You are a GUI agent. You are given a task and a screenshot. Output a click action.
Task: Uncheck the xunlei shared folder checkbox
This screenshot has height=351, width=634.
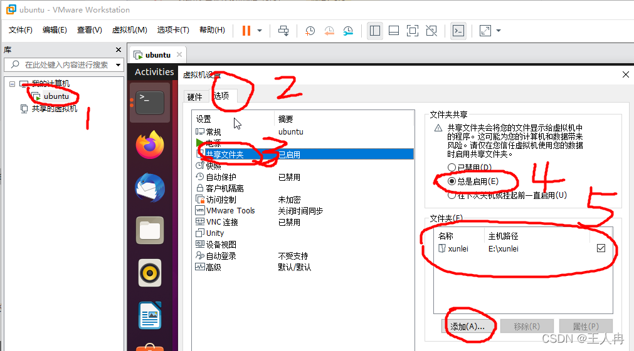[601, 248]
